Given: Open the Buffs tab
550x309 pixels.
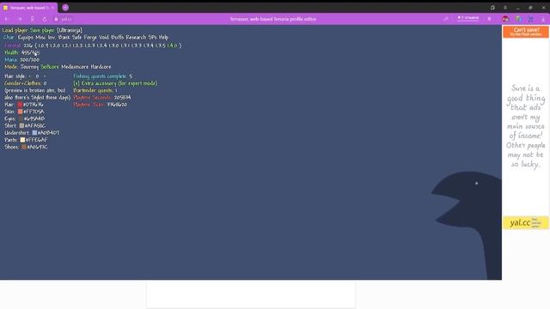Looking at the screenshot, I should (118, 38).
